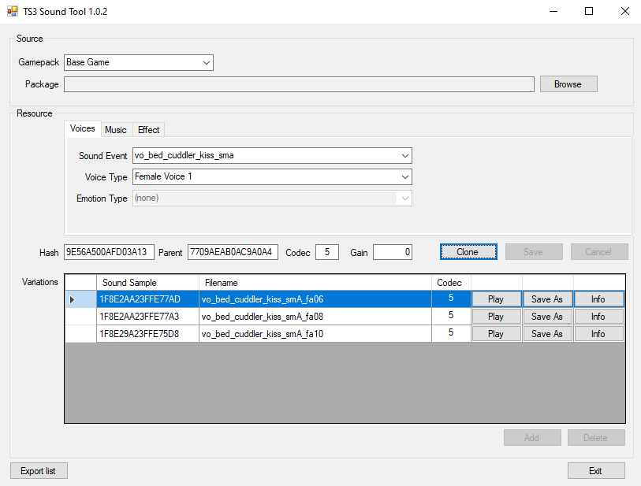Switch to the Music tab
The image size is (641, 486).
pyautogui.click(x=116, y=130)
